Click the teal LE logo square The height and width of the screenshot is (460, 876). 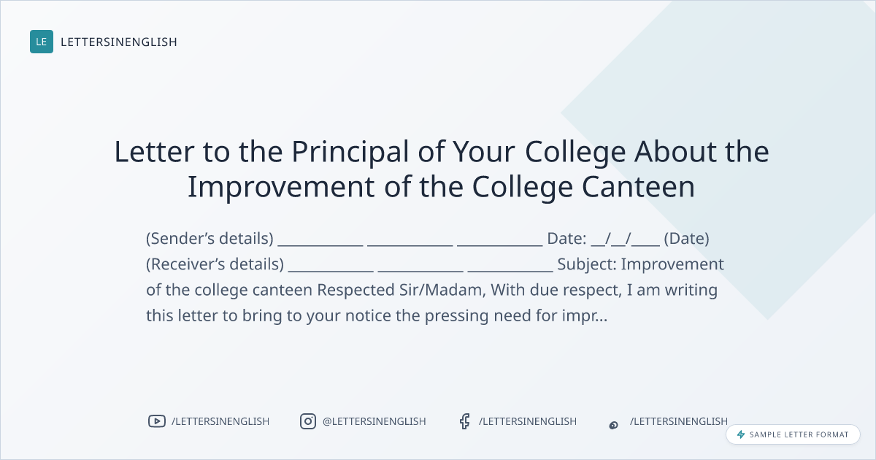click(42, 42)
